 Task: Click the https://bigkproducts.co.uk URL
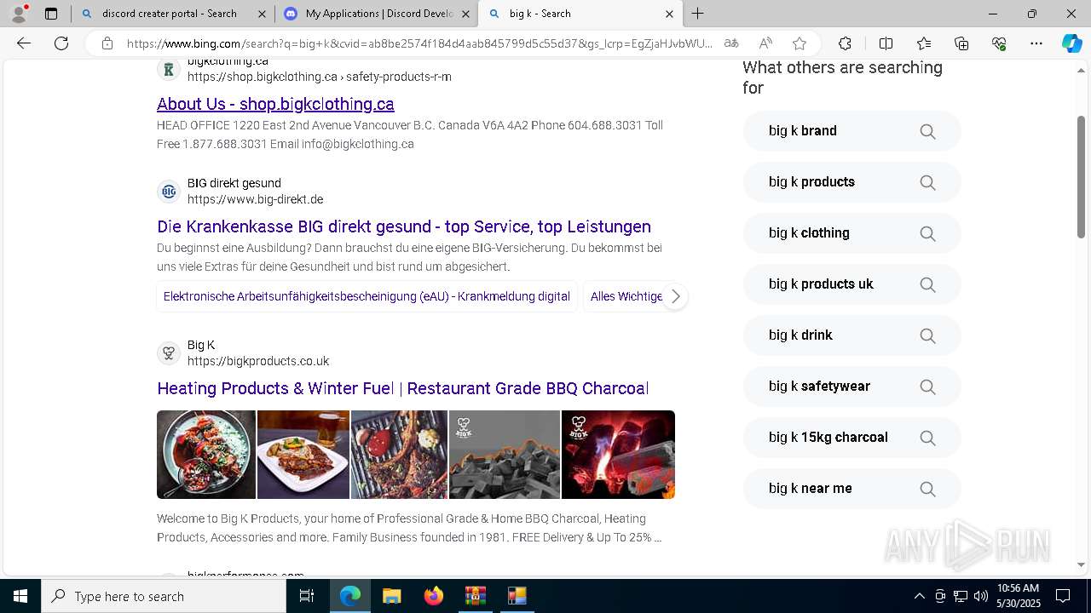258,361
